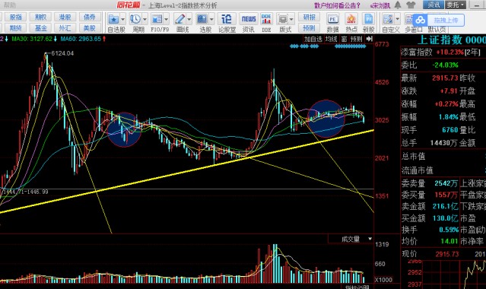The image size is (486, 289).
Task: Click the blue 资讯 button in title bar
Action: [434, 5]
